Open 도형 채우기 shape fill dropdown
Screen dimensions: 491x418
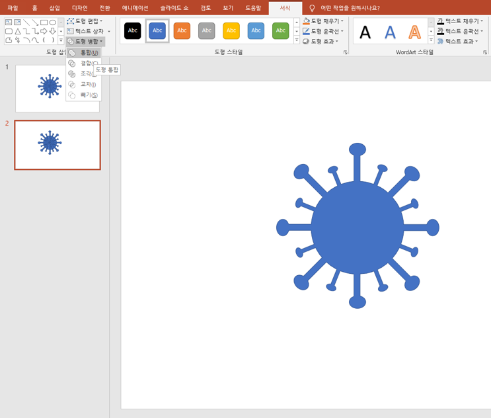point(342,21)
